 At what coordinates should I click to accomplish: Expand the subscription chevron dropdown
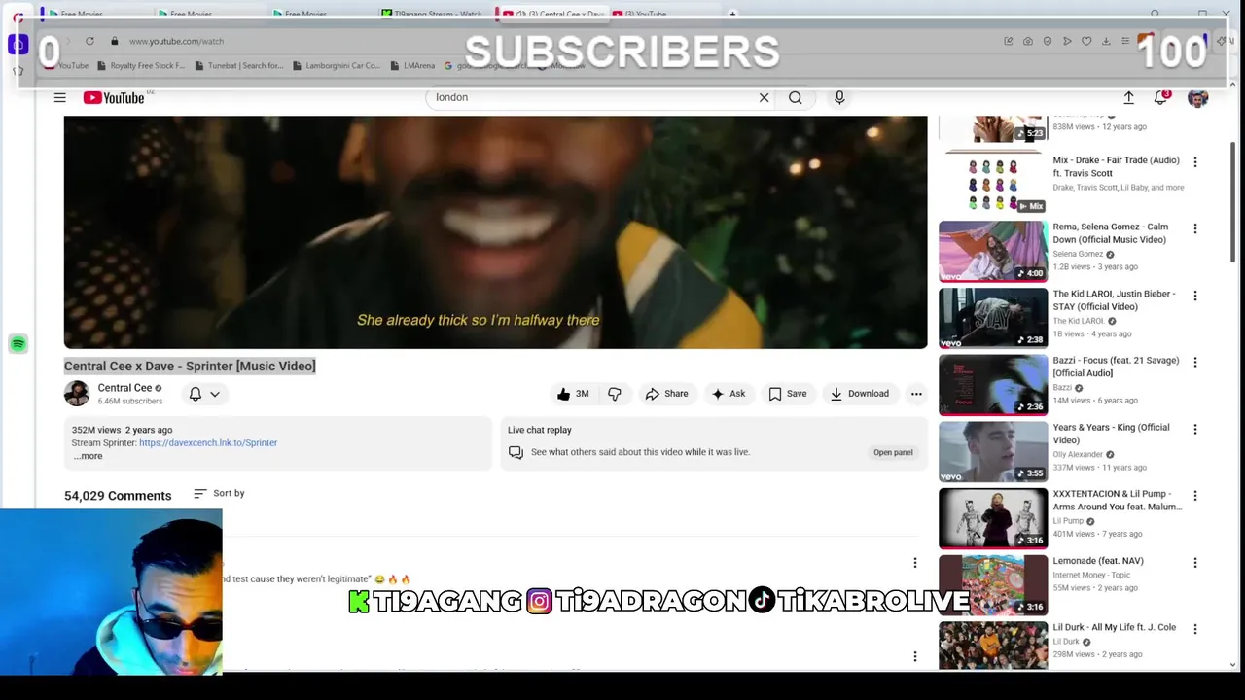pyautogui.click(x=215, y=394)
